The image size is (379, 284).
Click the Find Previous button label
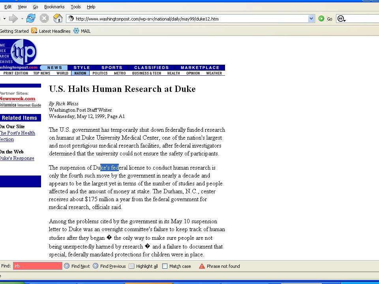pos(113,266)
